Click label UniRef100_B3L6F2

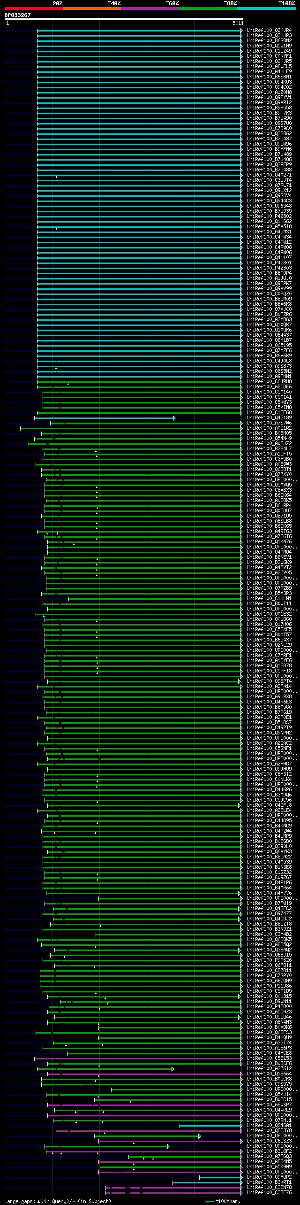[269, 1151]
